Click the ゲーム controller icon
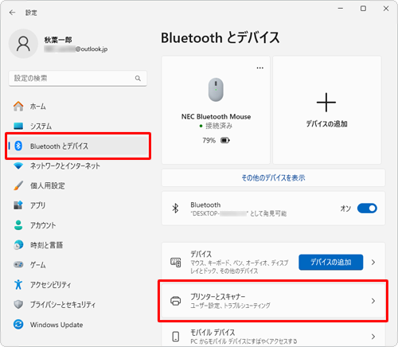 (x=18, y=264)
